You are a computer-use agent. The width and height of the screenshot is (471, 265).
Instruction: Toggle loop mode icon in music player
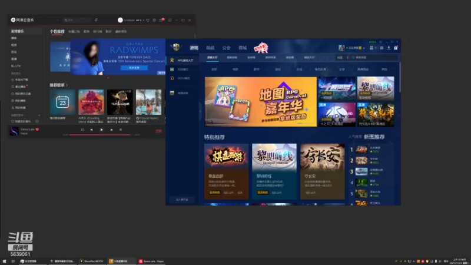pyautogui.click(x=82, y=130)
